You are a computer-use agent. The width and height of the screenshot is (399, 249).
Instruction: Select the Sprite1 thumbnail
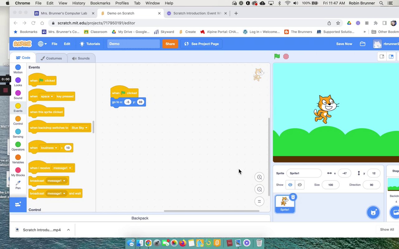point(285,204)
